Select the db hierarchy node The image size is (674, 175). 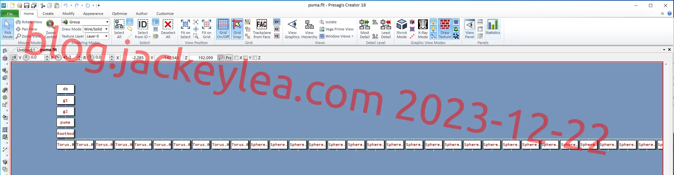tap(65, 89)
